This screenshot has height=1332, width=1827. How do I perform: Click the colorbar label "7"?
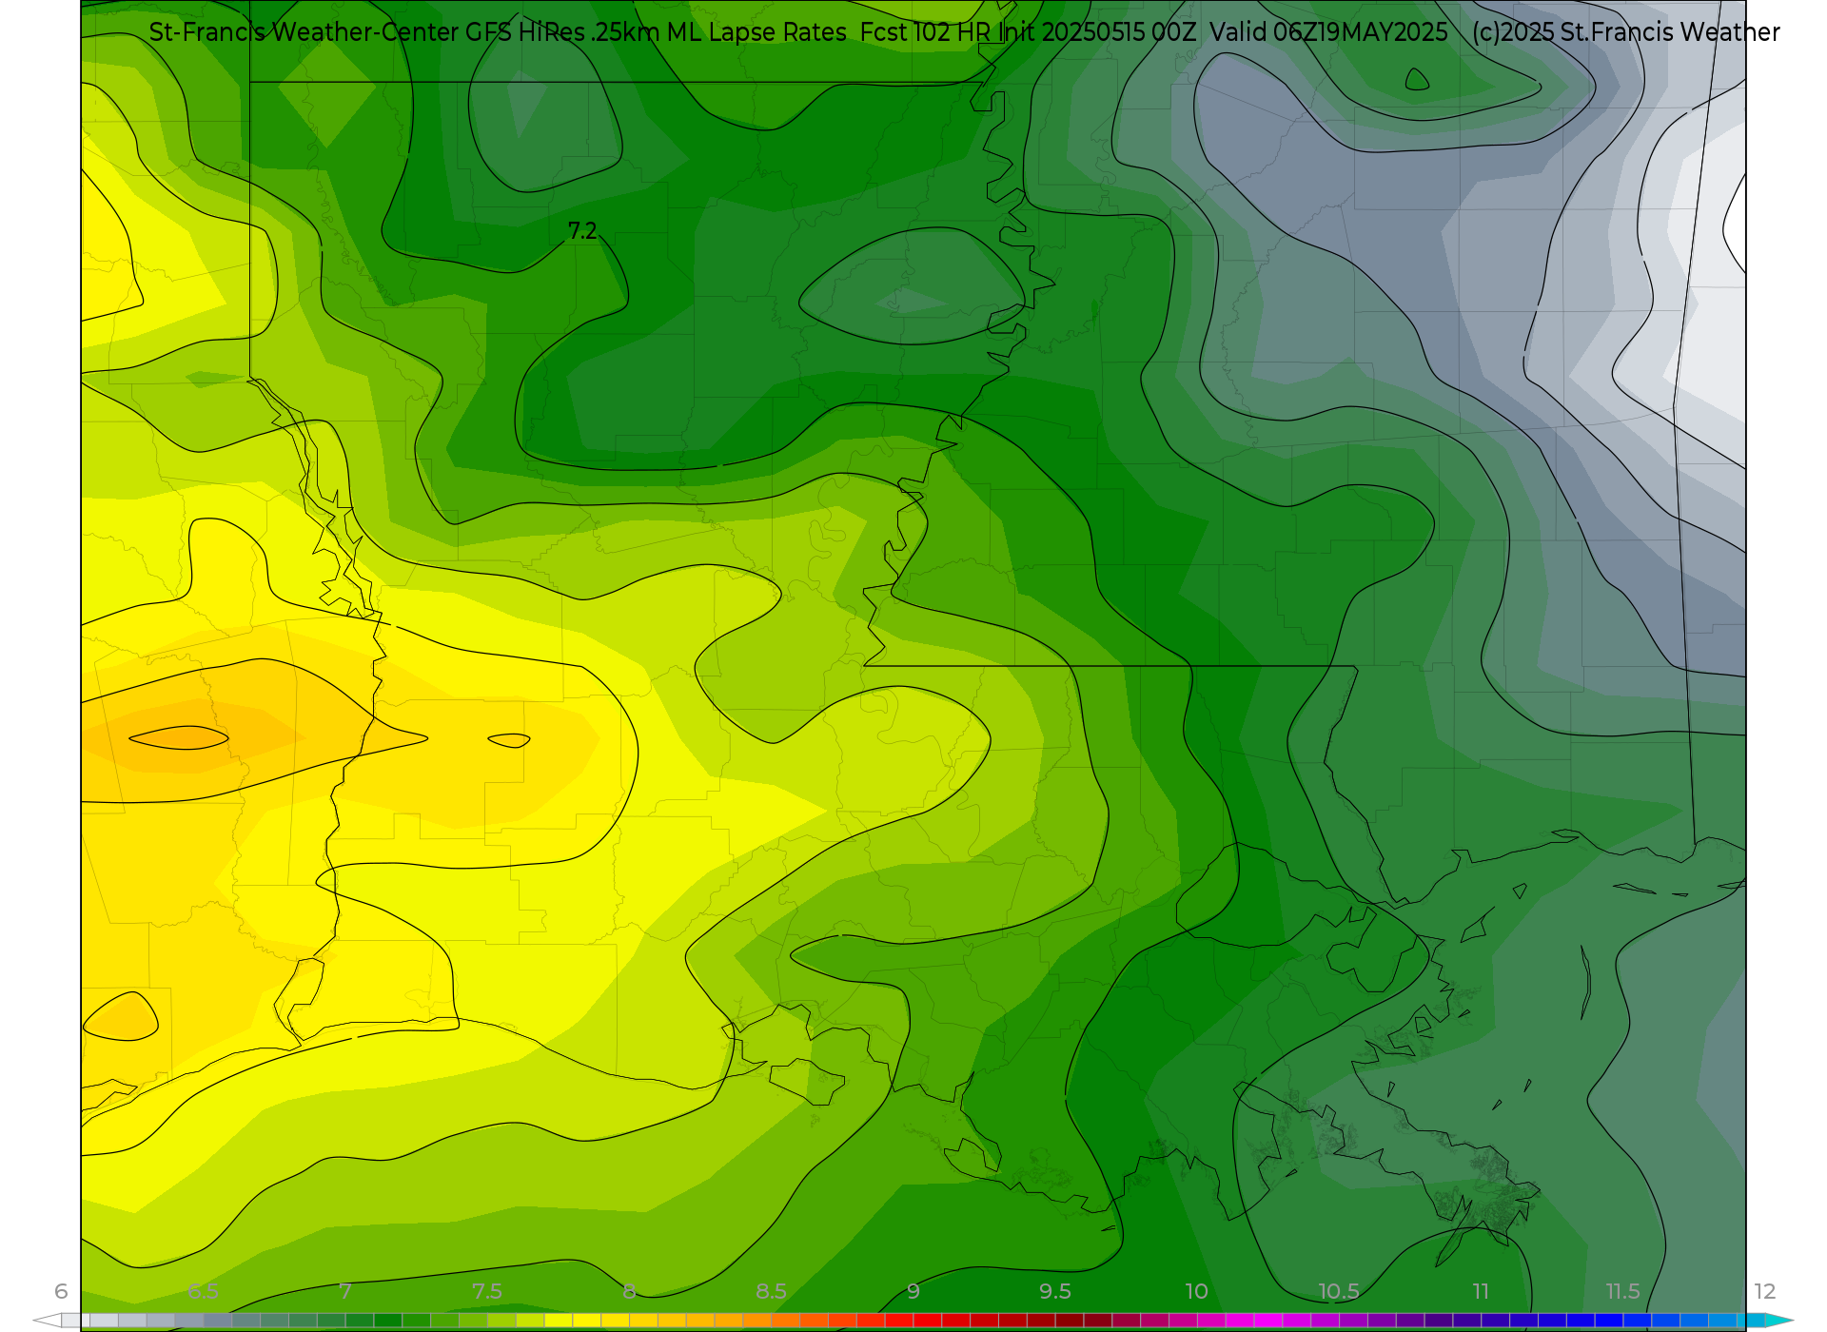point(345,1291)
